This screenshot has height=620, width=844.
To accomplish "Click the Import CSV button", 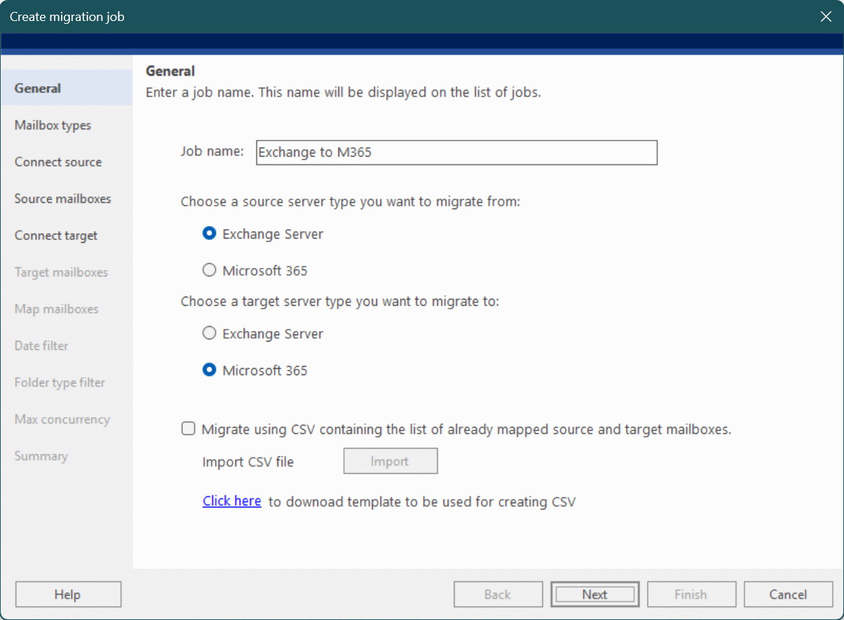I will [390, 461].
